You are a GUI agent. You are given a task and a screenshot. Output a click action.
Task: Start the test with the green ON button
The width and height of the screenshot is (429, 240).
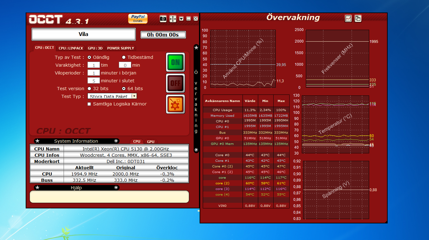point(175,62)
